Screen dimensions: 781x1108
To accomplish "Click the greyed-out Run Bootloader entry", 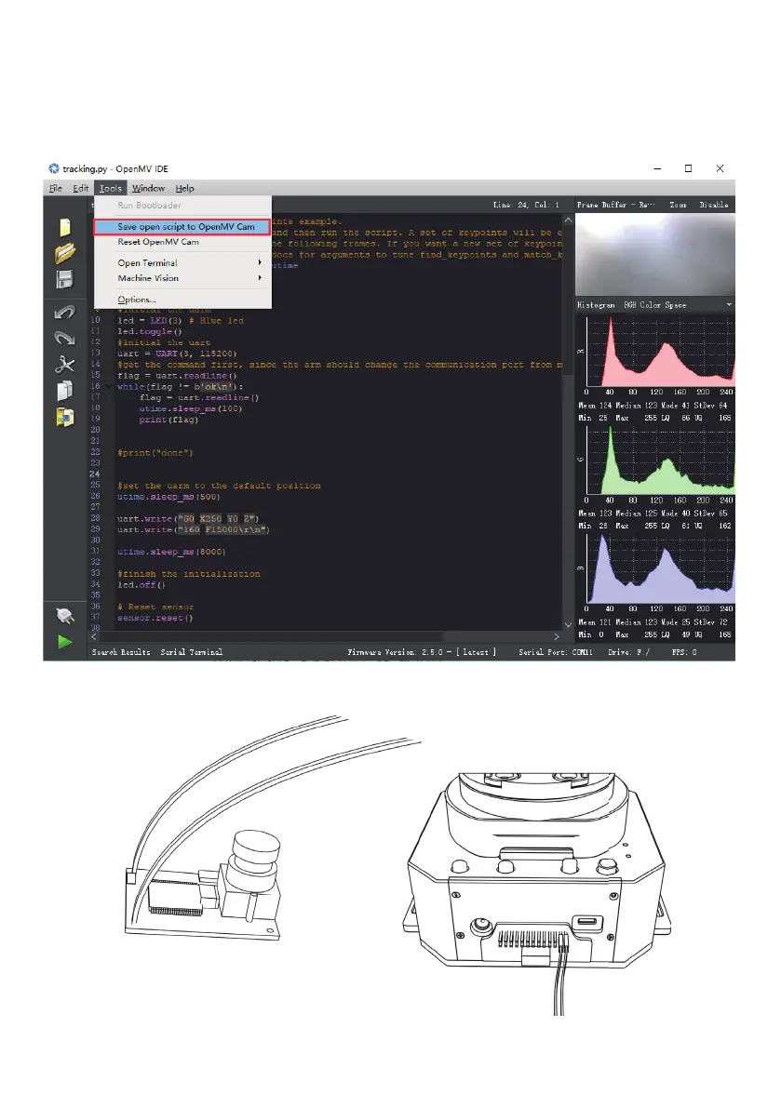I will [182, 205].
